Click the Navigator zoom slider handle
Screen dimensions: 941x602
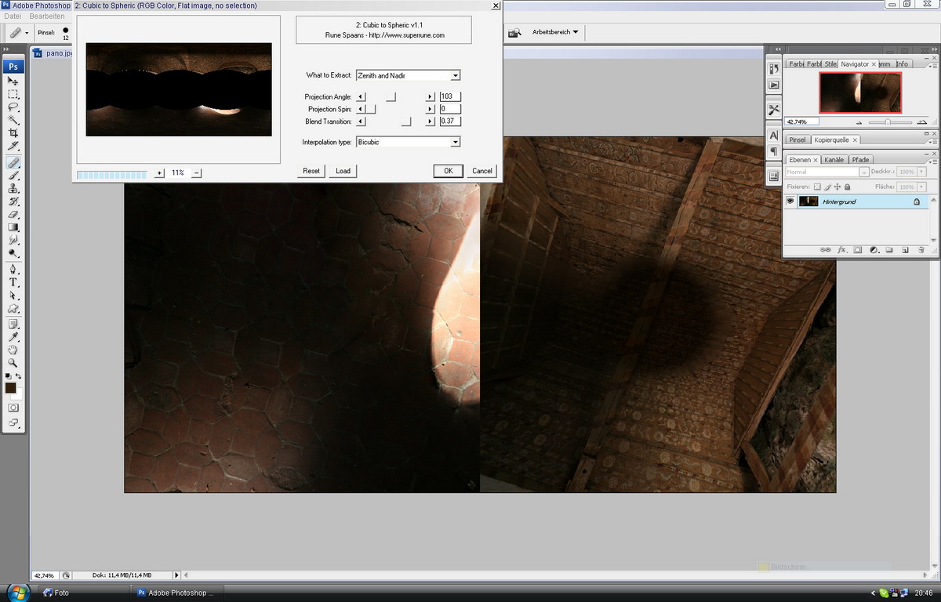pos(888,122)
